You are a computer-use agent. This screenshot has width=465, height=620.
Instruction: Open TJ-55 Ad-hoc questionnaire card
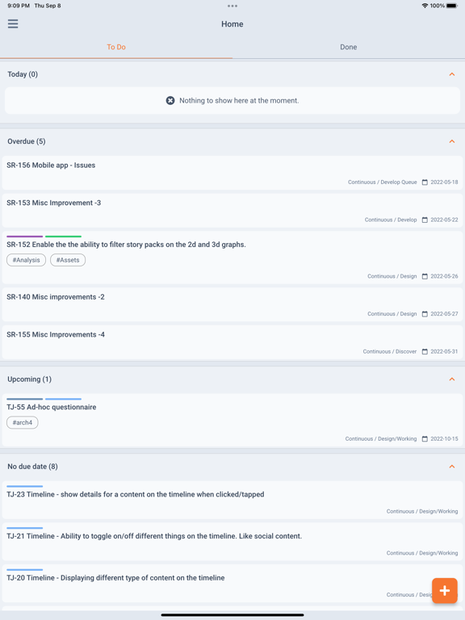coord(232,421)
